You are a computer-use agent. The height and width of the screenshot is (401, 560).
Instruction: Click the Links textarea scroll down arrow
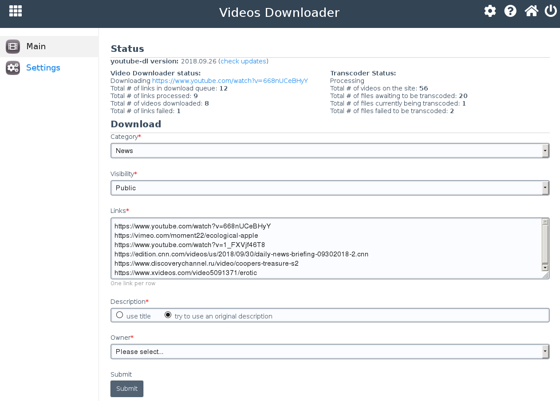click(x=545, y=267)
